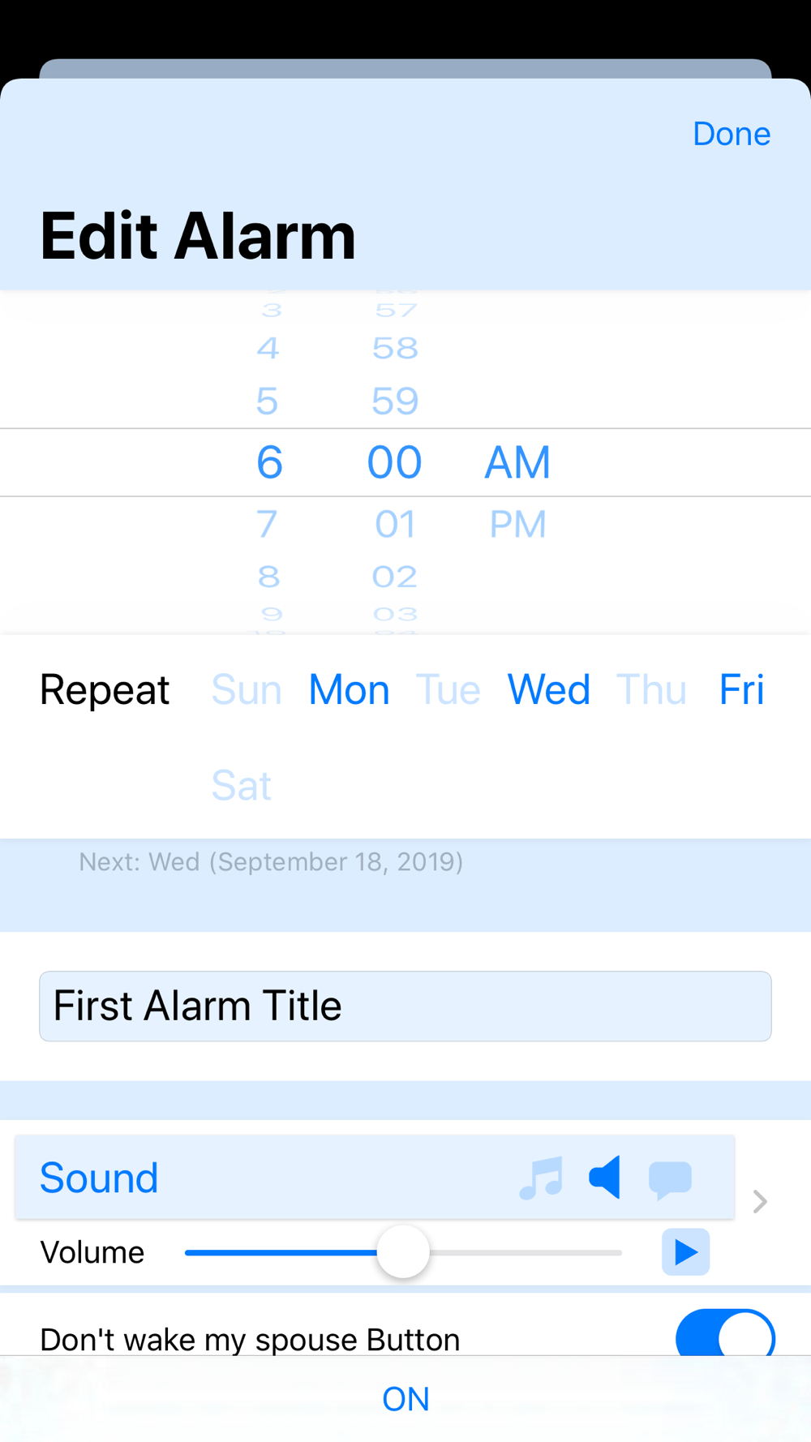This screenshot has width=811, height=1442.
Task: Select hour 7 in time picker
Action: pyautogui.click(x=268, y=525)
